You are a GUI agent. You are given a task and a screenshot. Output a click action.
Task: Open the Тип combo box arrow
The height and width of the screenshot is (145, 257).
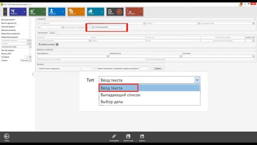pos(197,80)
